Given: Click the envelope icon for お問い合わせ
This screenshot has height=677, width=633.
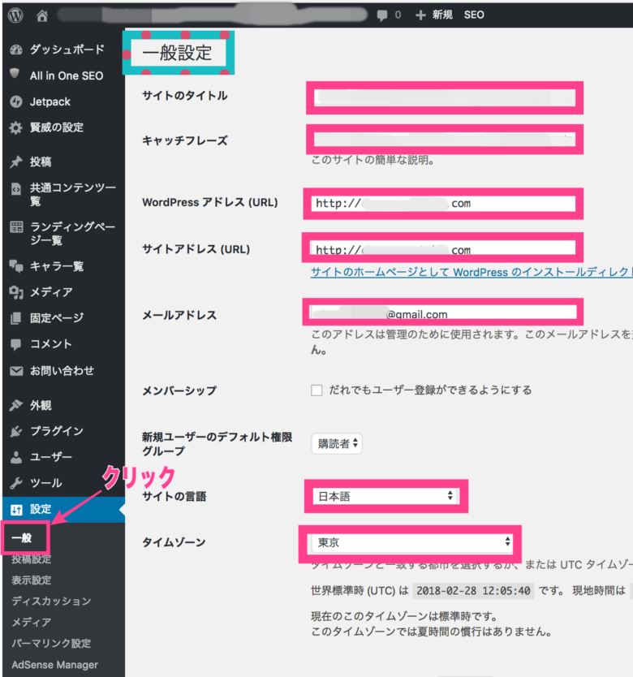Looking at the screenshot, I should pyautogui.click(x=16, y=371).
